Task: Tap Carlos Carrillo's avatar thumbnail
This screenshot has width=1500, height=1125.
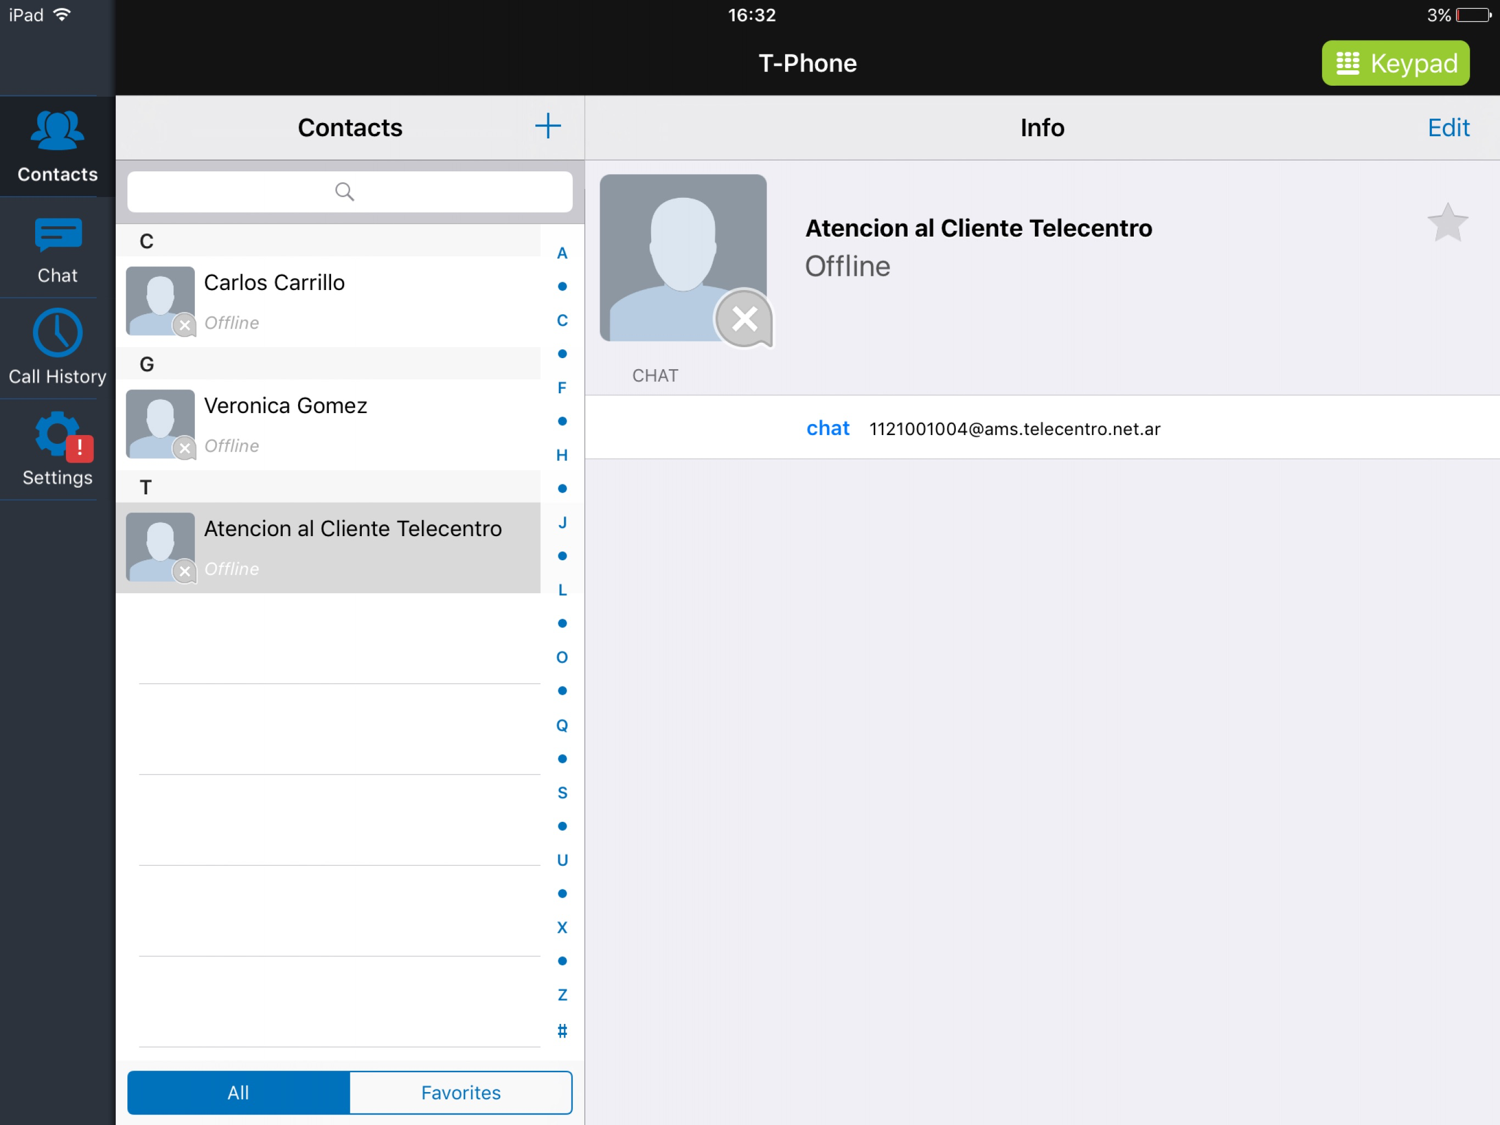Action: pyautogui.click(x=161, y=300)
